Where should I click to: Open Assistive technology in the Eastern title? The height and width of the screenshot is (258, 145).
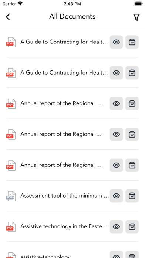[x=64, y=226]
